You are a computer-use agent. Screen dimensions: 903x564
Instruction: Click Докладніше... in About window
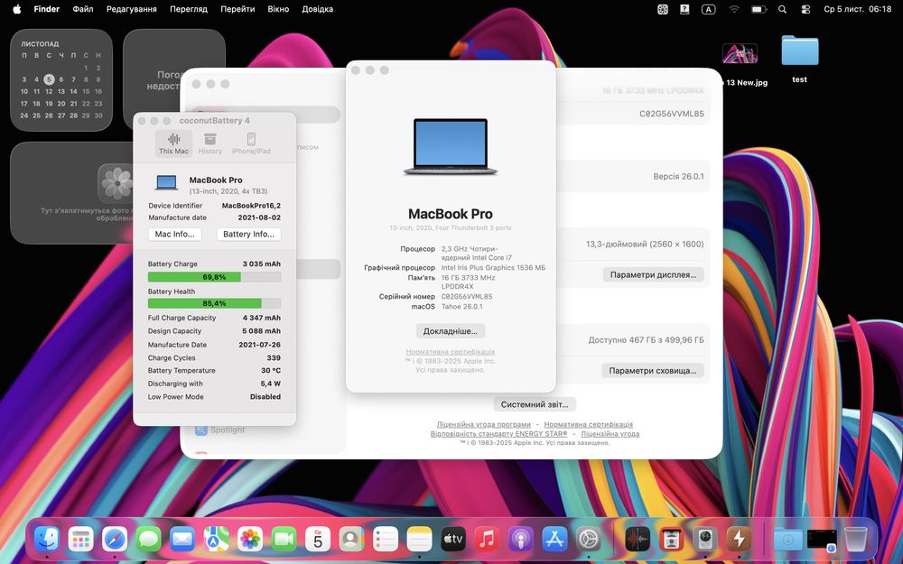(451, 331)
